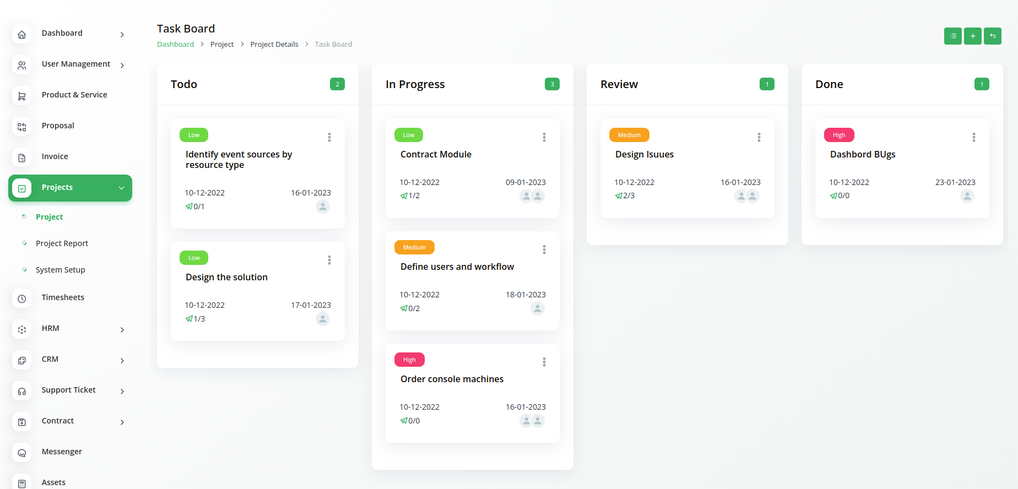Open three-dot menu on Contract Module card
This screenshot has height=489, width=1018.
544,137
